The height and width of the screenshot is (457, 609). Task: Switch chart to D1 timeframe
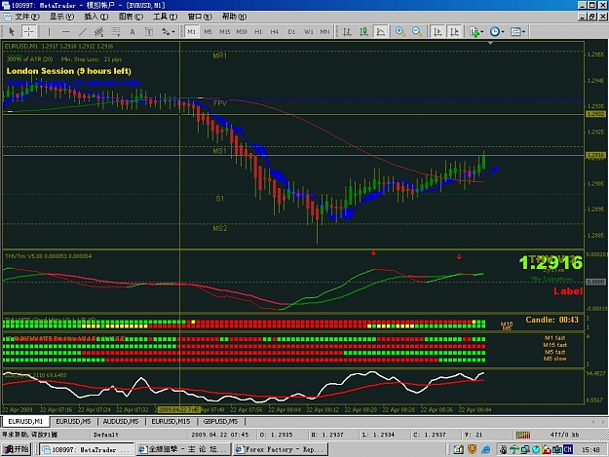coord(291,32)
